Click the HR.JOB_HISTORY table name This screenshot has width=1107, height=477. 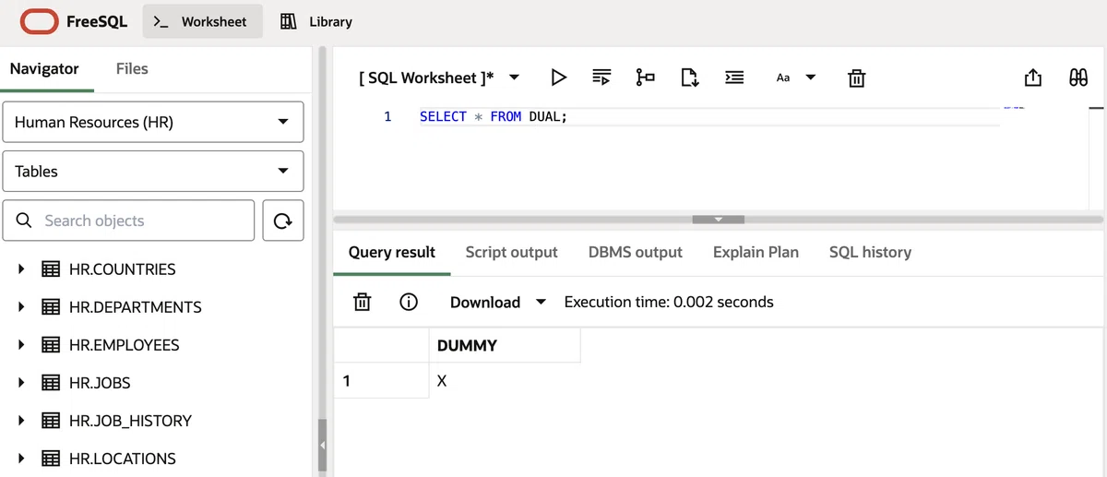130,421
